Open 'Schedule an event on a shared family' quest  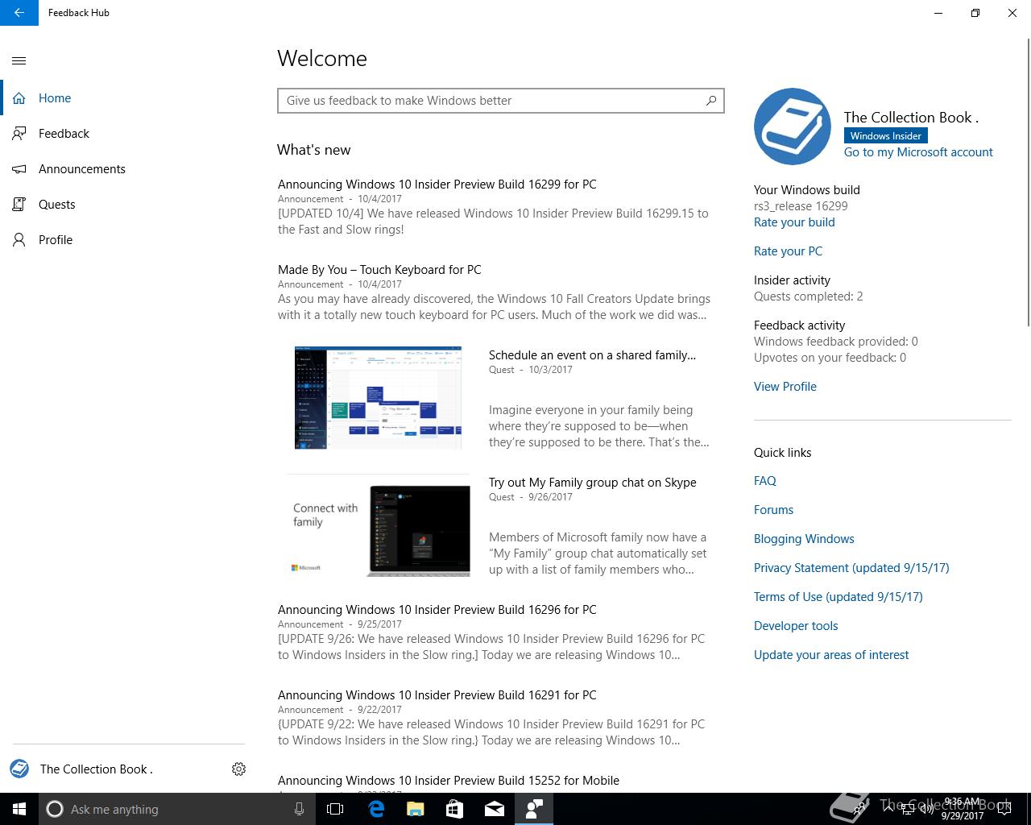click(592, 355)
